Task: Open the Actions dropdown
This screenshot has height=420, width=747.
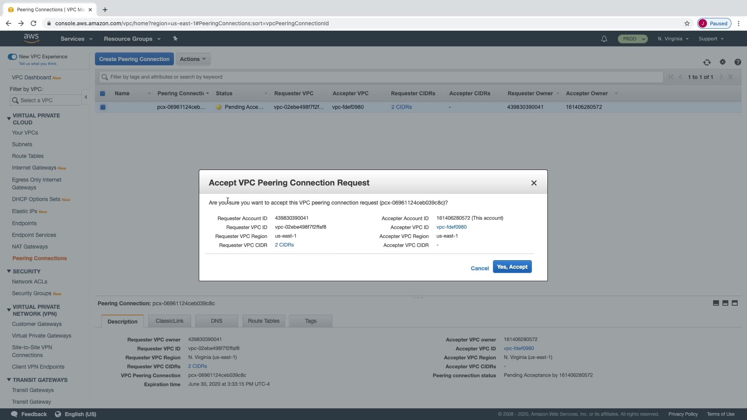Action: point(193,59)
